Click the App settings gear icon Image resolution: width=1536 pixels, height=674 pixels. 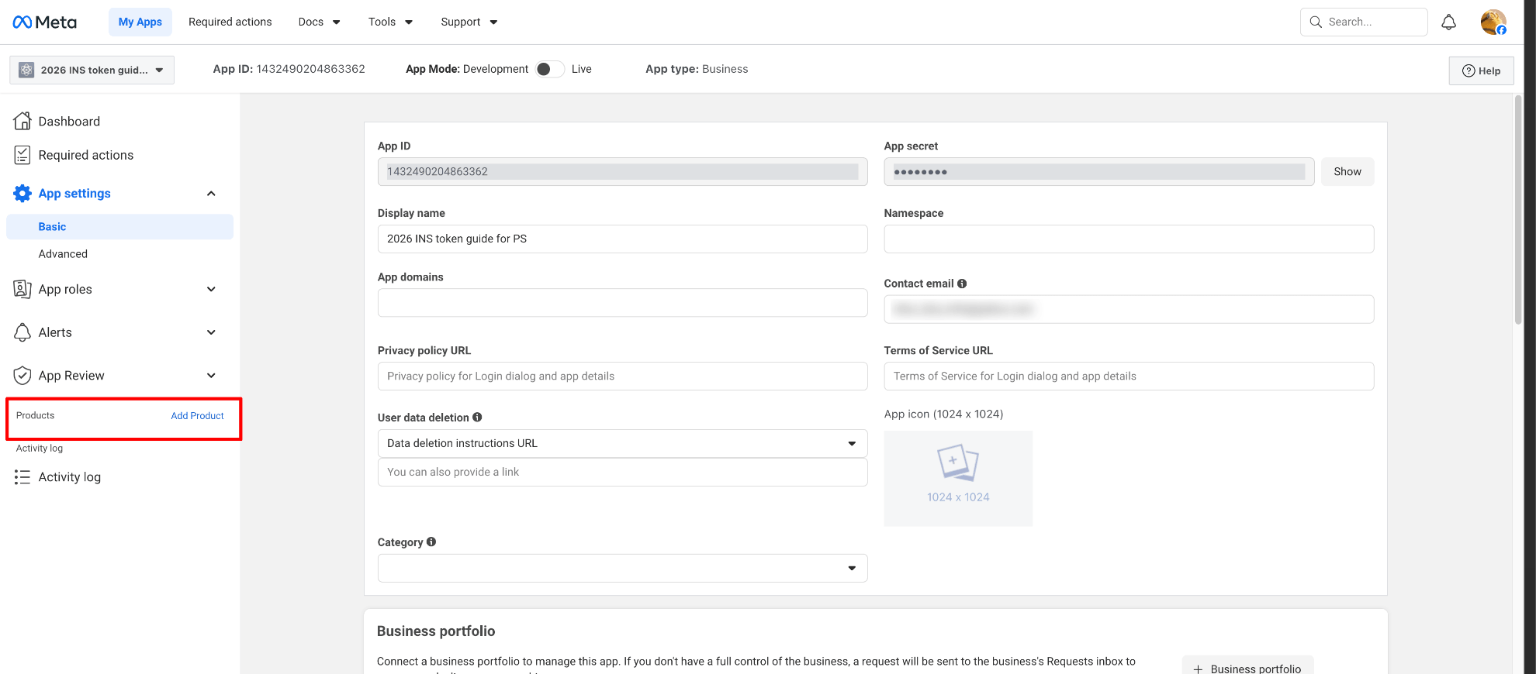[x=22, y=193]
